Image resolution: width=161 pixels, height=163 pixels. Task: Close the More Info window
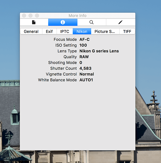pos(24,16)
